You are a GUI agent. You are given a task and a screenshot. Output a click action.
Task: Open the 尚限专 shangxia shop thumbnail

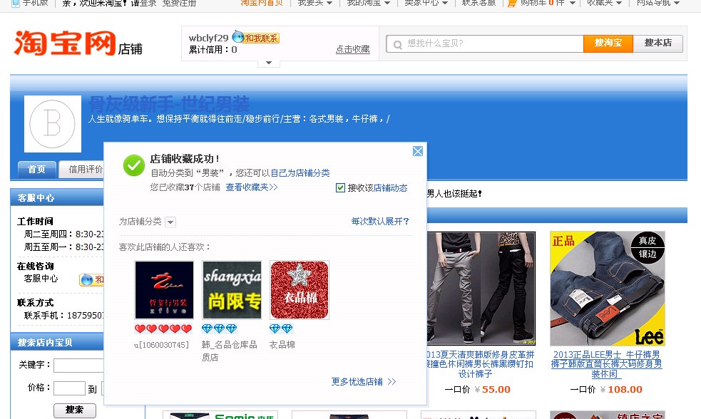232,290
